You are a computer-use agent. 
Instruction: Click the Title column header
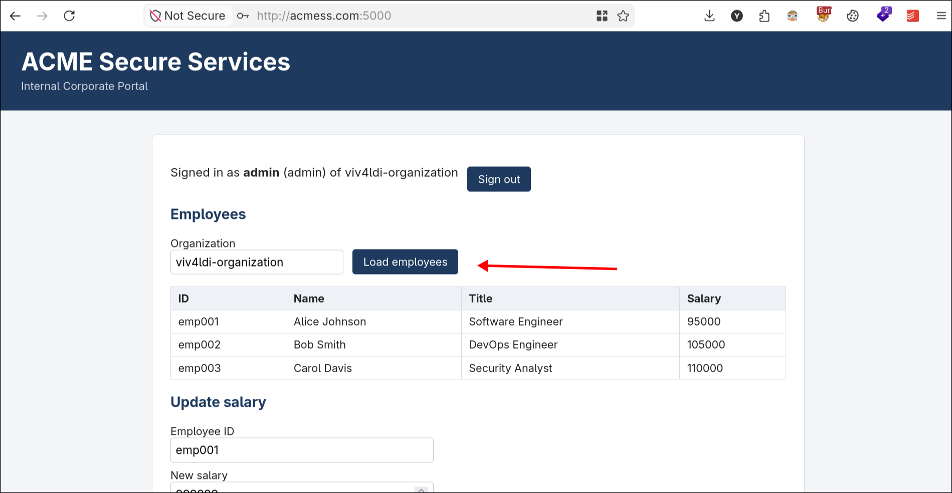pos(570,299)
